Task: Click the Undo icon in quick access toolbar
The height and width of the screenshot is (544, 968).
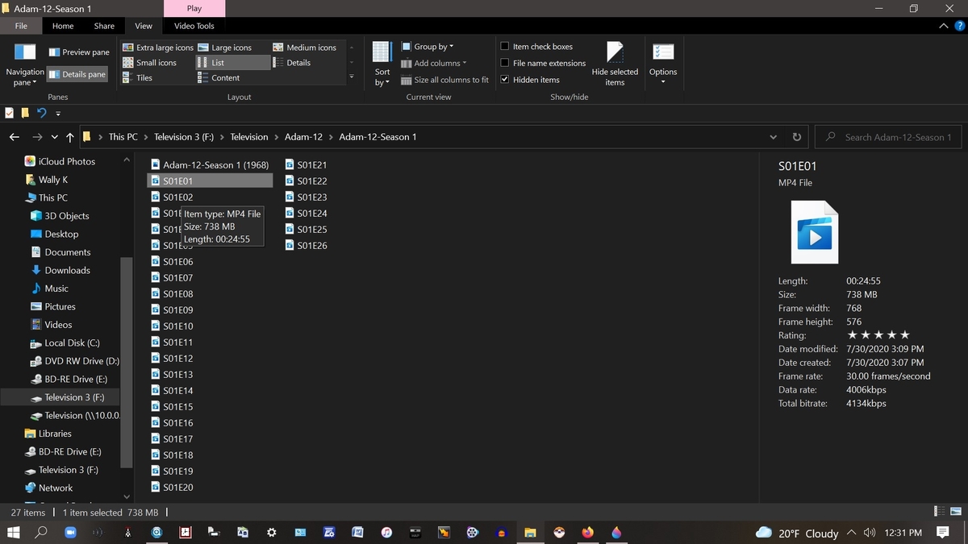Action: pos(41,113)
